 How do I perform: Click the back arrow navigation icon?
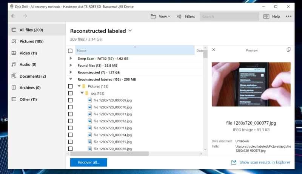pos(14,16)
